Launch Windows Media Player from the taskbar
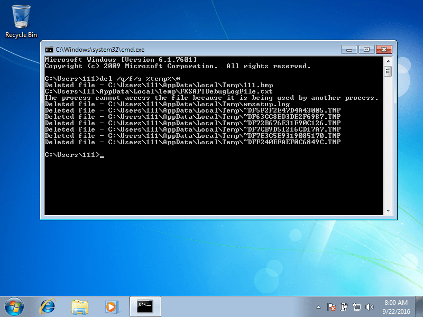 tap(111, 306)
